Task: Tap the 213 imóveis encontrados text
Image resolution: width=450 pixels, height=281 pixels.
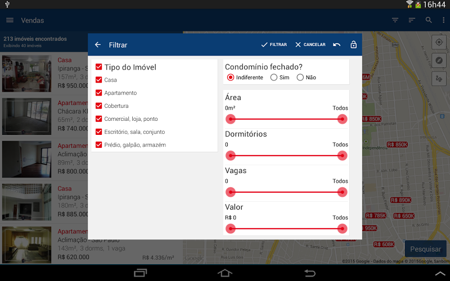Action: (35, 39)
